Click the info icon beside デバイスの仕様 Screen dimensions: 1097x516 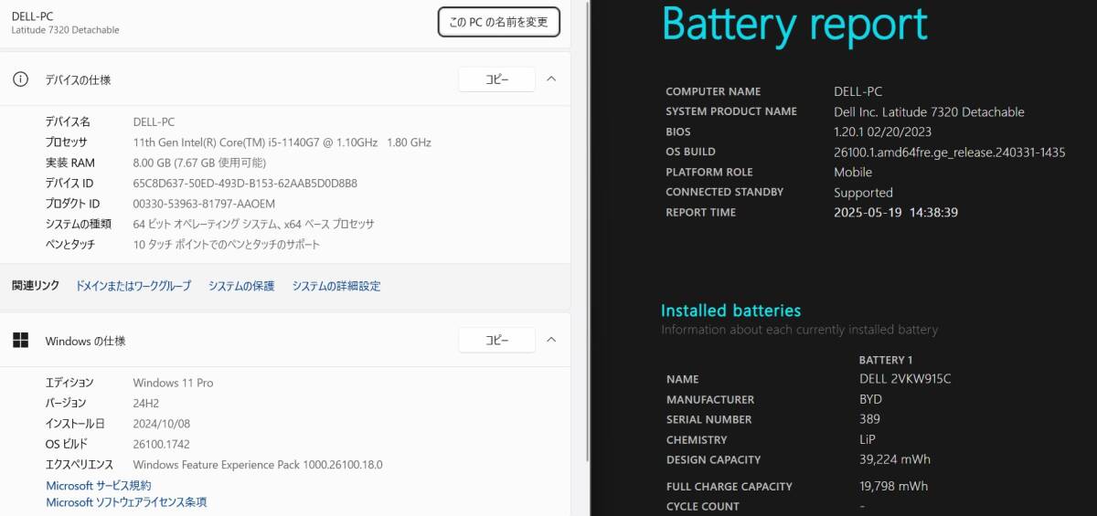[20, 79]
